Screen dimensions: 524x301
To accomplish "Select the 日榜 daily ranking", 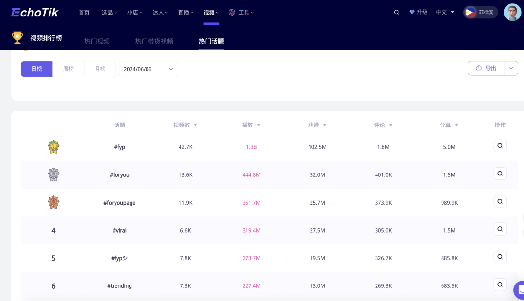I will (x=37, y=69).
